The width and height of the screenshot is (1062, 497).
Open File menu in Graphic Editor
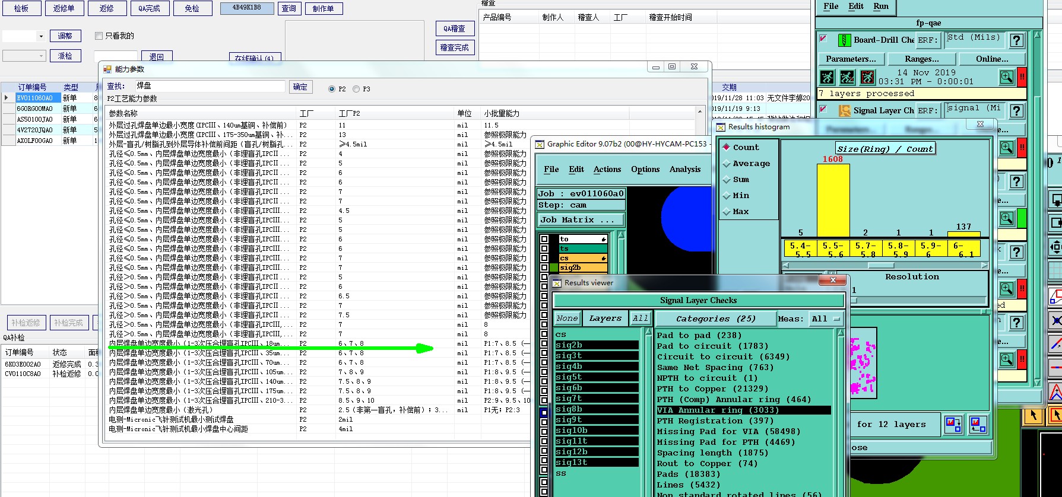pos(551,170)
